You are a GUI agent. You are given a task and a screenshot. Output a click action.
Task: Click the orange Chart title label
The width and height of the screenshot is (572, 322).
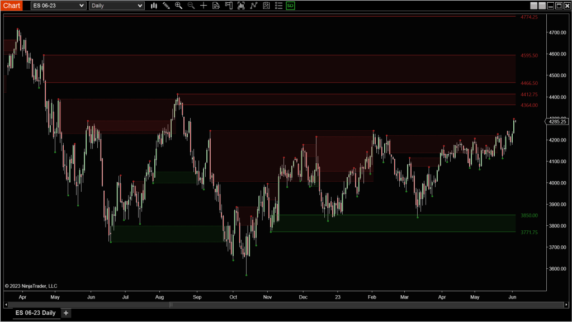12,6
